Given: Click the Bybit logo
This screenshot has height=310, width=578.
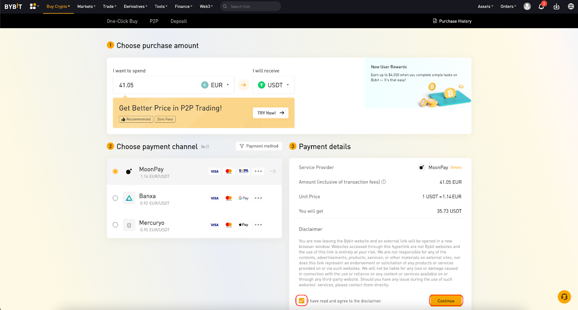Looking at the screenshot, I should click(x=13, y=6).
